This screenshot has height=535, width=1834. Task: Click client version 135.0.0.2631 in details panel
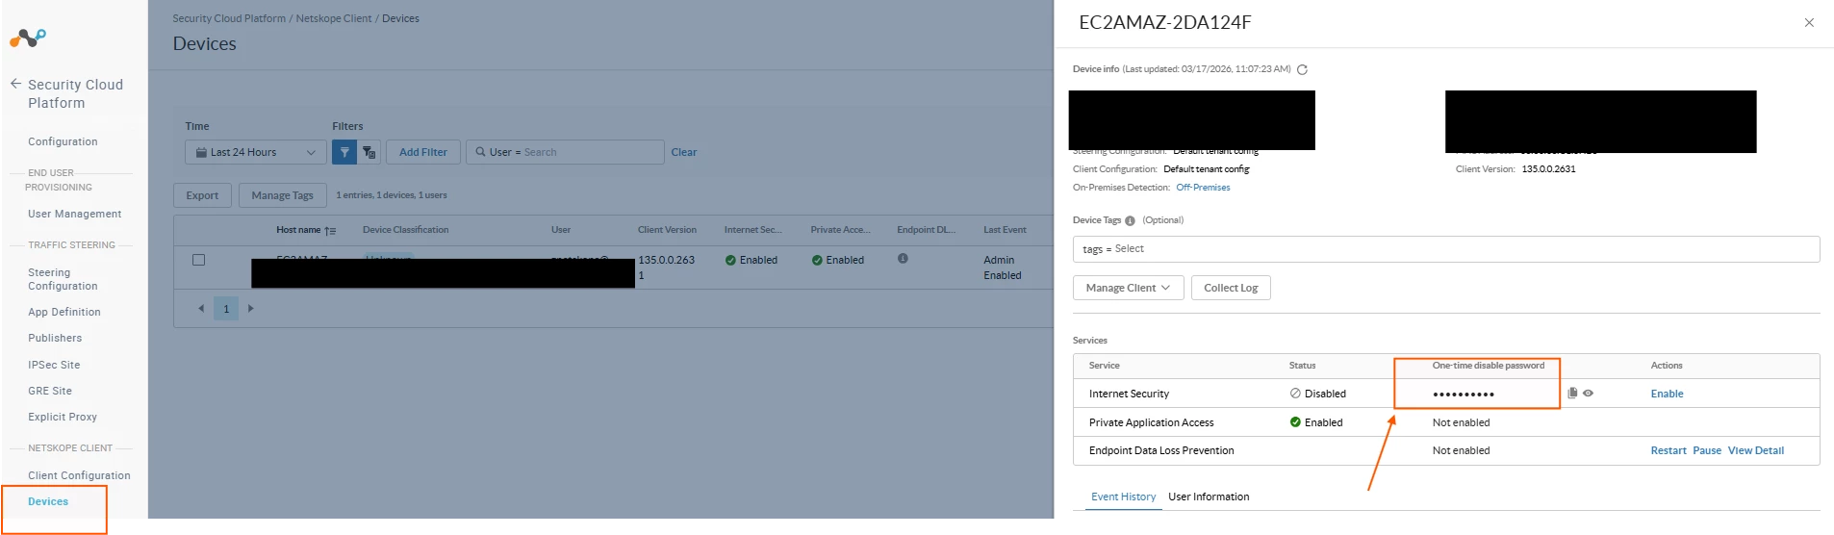[x=1548, y=169]
